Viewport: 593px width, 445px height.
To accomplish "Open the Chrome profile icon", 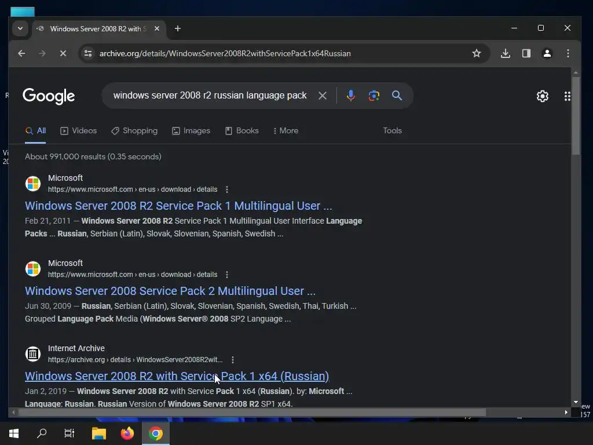I will coord(547,53).
